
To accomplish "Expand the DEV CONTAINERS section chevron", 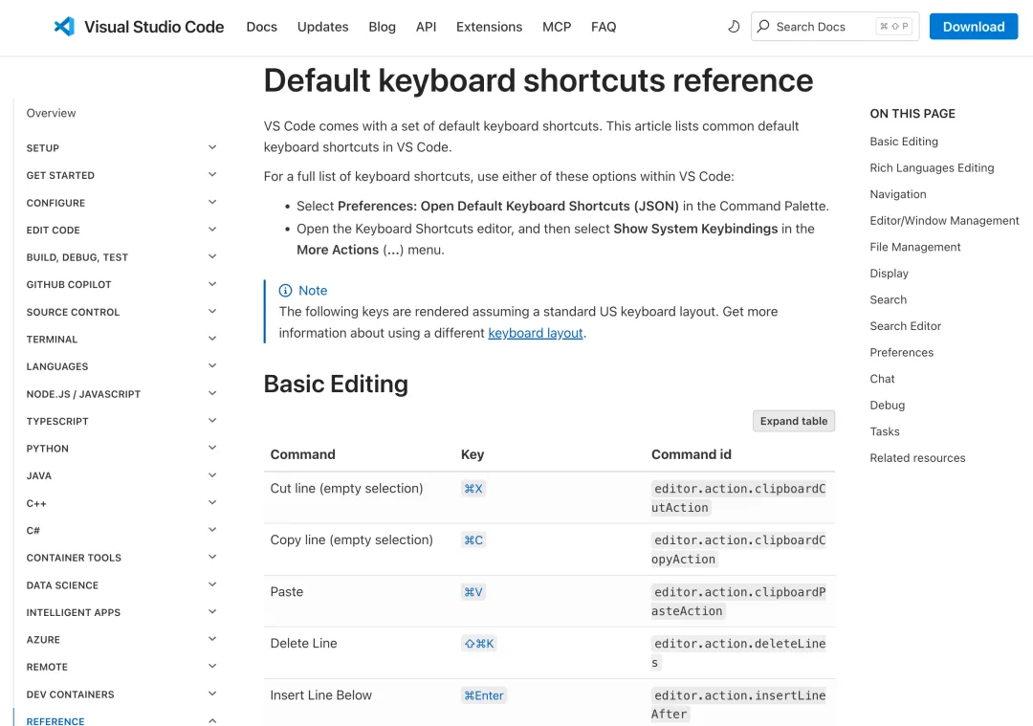I will click(212, 693).
